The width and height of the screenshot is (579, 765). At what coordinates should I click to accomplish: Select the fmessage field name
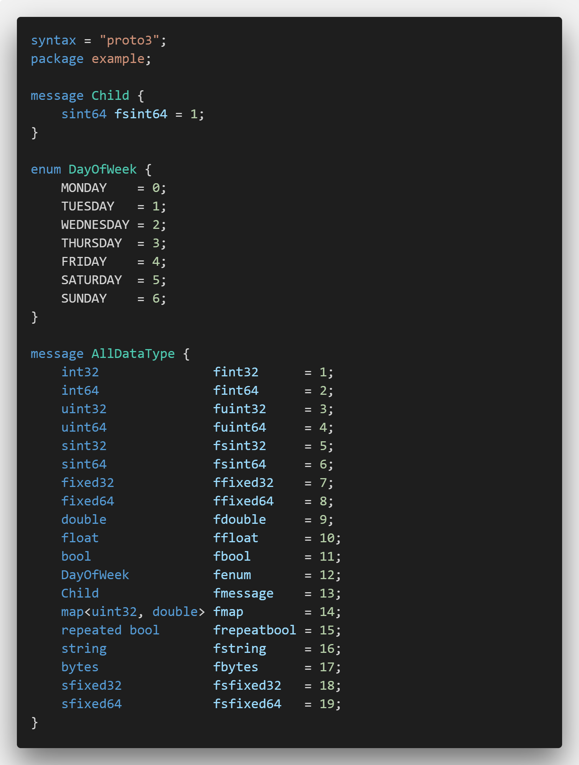tap(243, 593)
